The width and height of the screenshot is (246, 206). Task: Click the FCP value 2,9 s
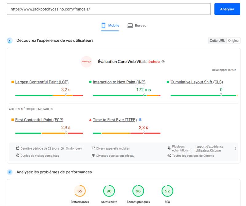click(66, 127)
